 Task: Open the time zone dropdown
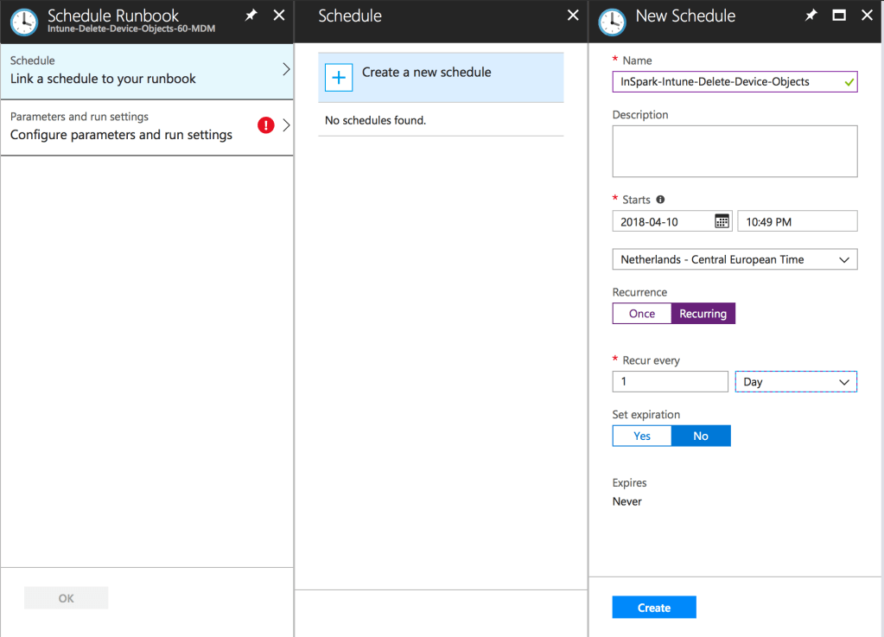[735, 259]
